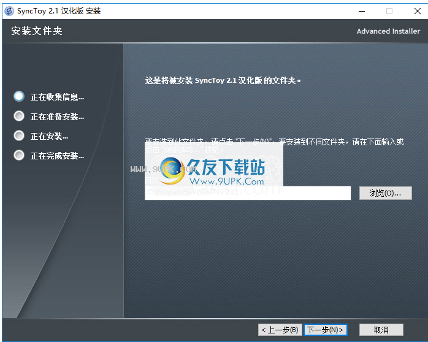Click the 浏览(O)... browse button
This screenshot has height=342, width=428.
385,193
